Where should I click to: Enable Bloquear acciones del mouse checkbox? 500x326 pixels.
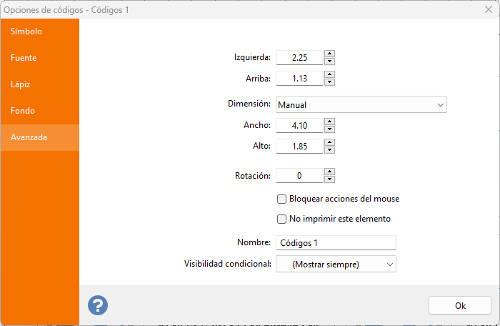click(x=281, y=199)
